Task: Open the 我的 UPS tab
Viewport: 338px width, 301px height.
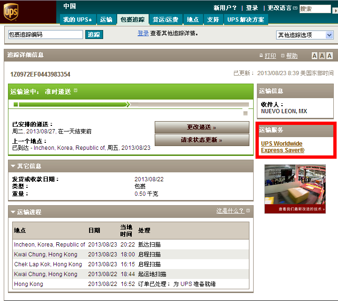Action: 78,20
